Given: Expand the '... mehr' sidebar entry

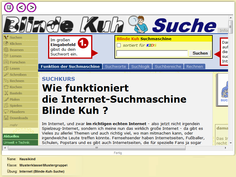Looking at the screenshot, I should [x=12, y=125].
